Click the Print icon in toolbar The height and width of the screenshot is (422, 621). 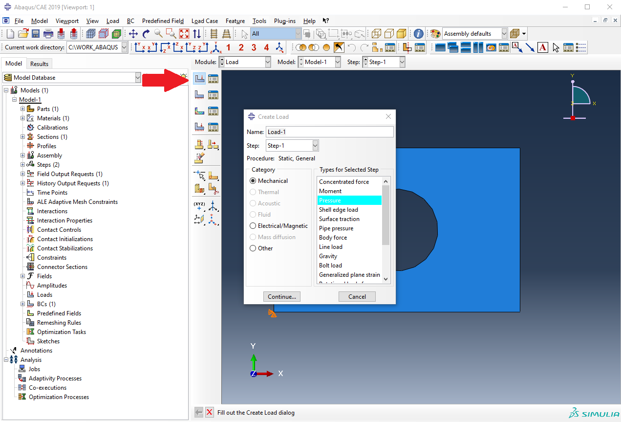coord(48,34)
